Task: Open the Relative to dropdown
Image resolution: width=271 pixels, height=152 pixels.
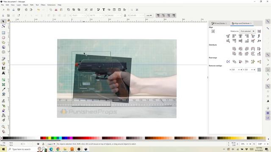Action: point(247,31)
